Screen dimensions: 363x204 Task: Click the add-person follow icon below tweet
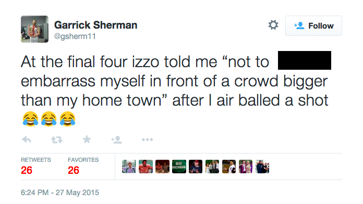tap(116, 139)
